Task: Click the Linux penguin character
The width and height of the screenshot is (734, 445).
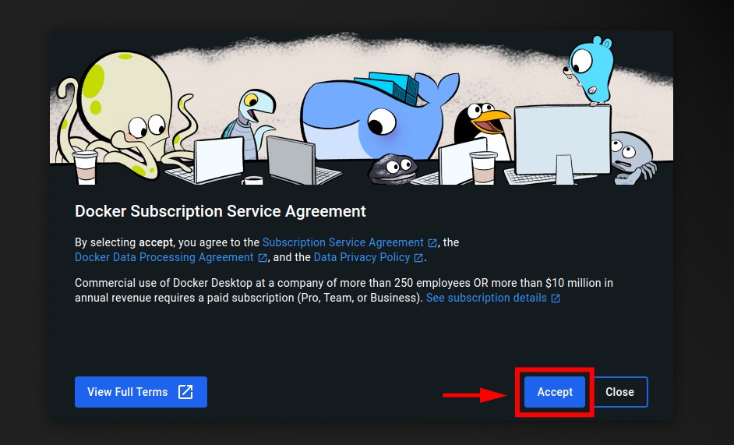Action: 482,127
